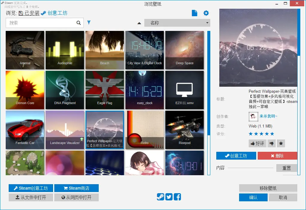Click the favorite star icon

click(x=281, y=143)
